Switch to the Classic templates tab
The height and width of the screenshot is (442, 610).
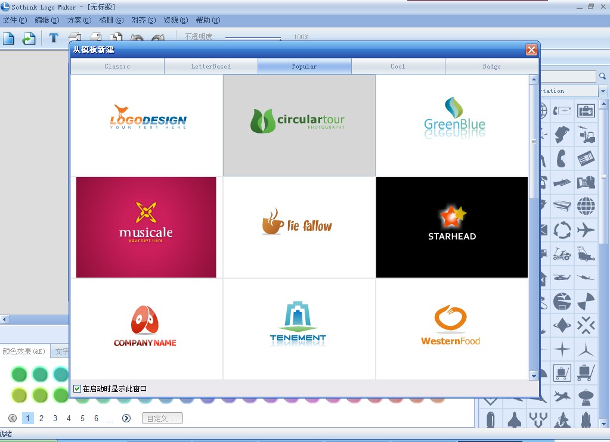tap(117, 67)
